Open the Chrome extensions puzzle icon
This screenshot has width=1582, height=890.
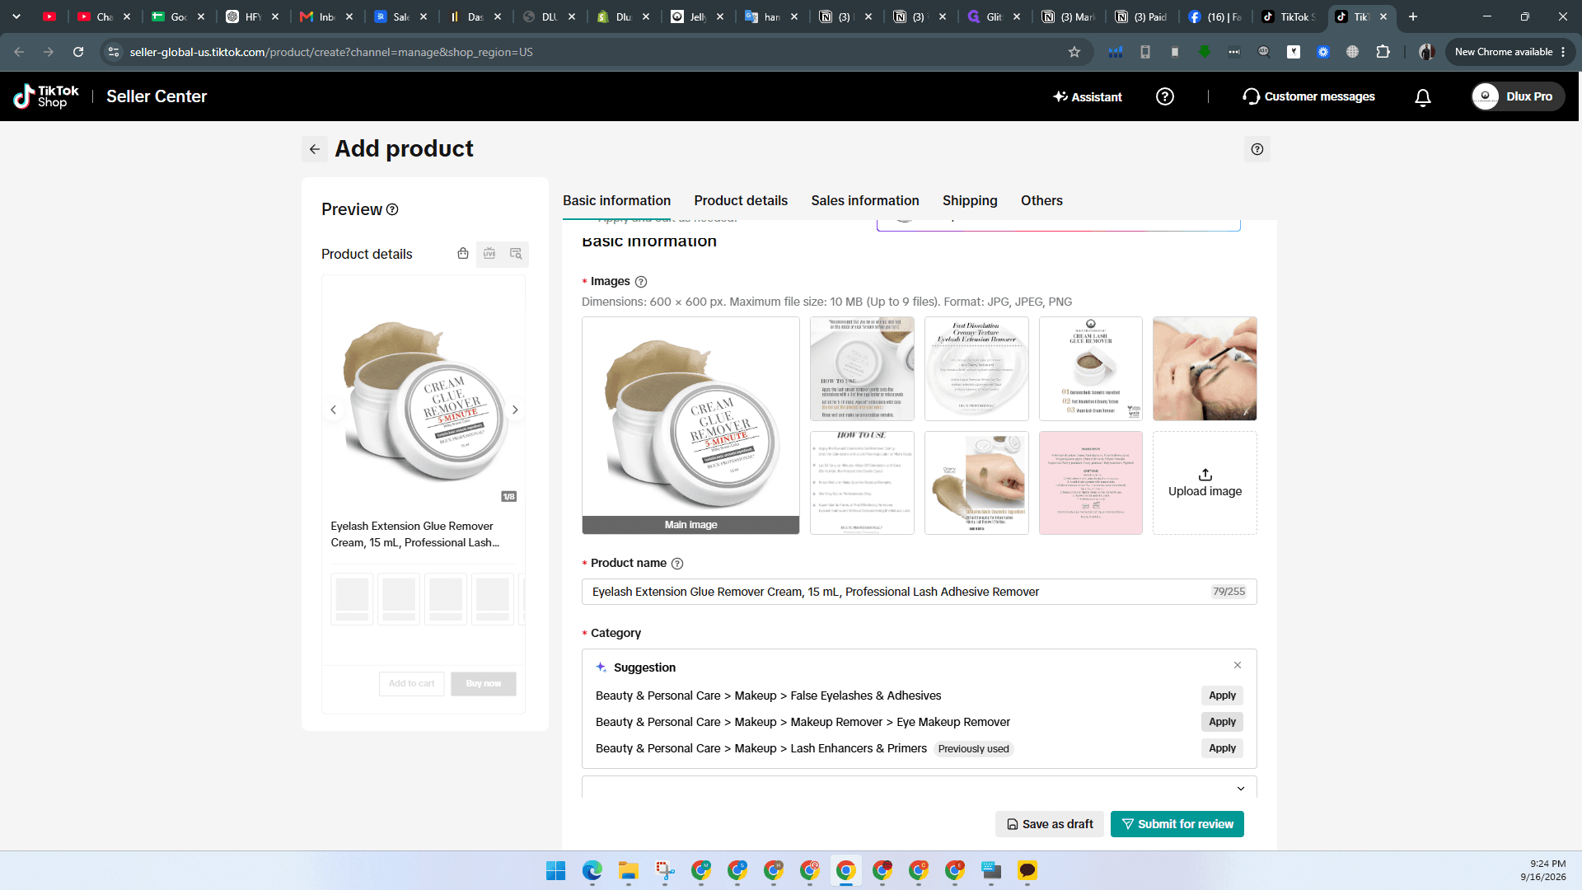point(1383,52)
